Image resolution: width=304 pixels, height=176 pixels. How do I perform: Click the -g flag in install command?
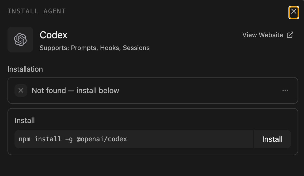[x=69, y=139]
